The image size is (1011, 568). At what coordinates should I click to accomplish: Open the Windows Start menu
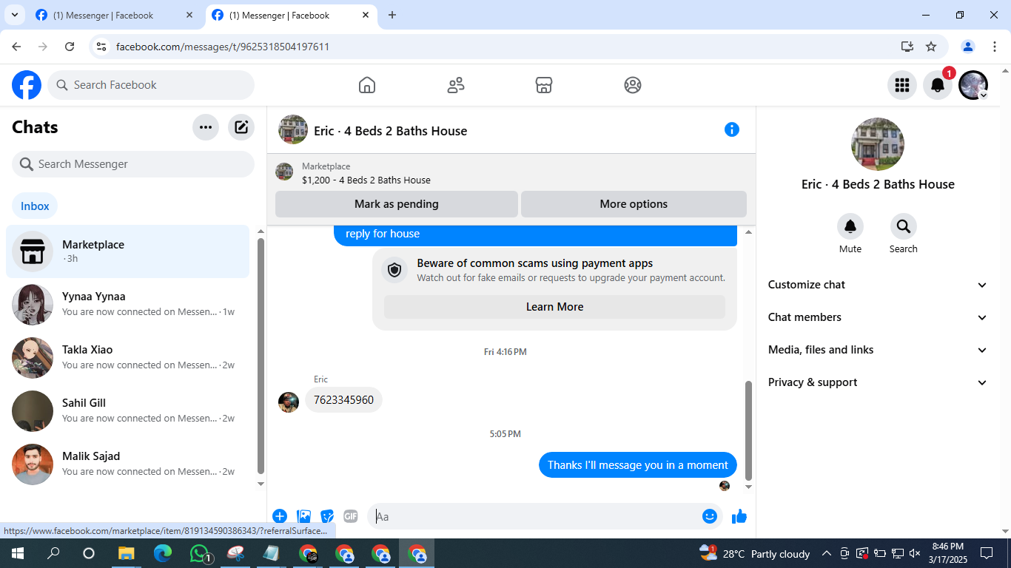point(18,553)
